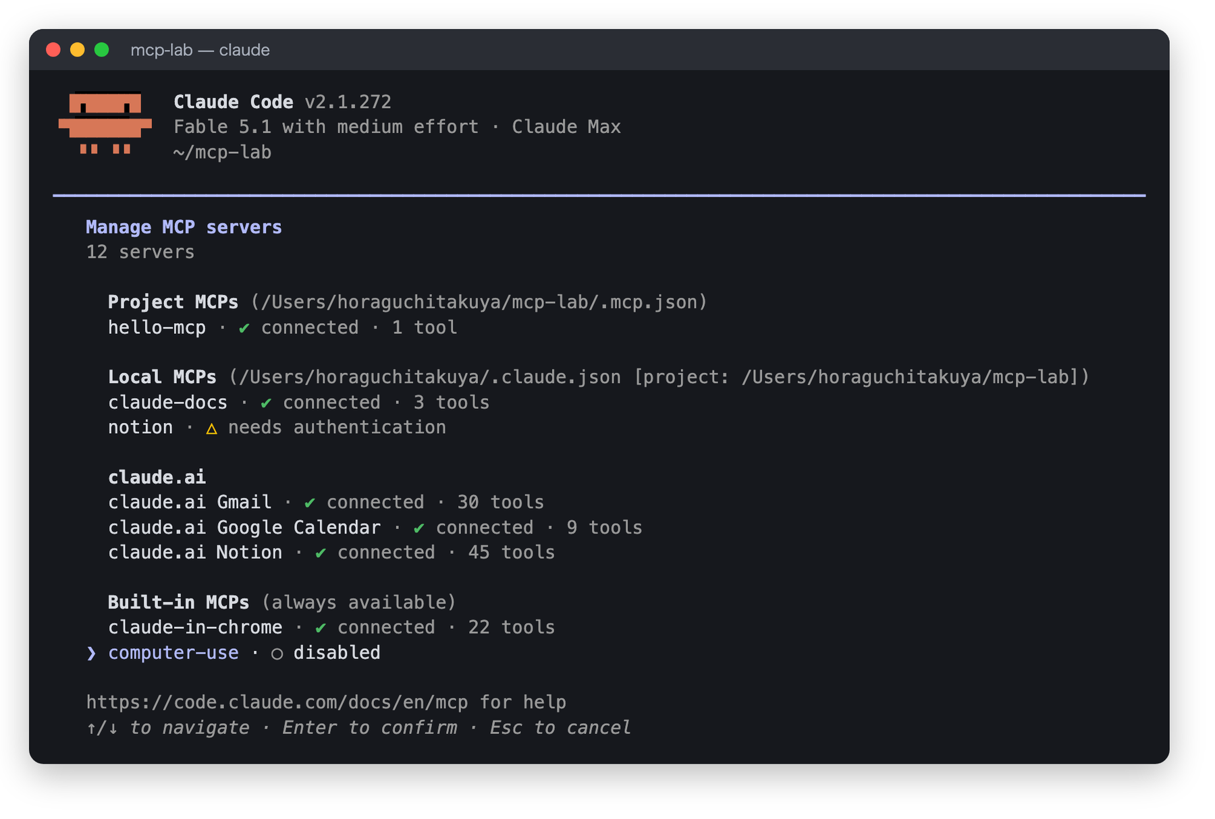Click the navigation hint line at bottom
This screenshot has width=1215, height=819.
click(x=358, y=728)
